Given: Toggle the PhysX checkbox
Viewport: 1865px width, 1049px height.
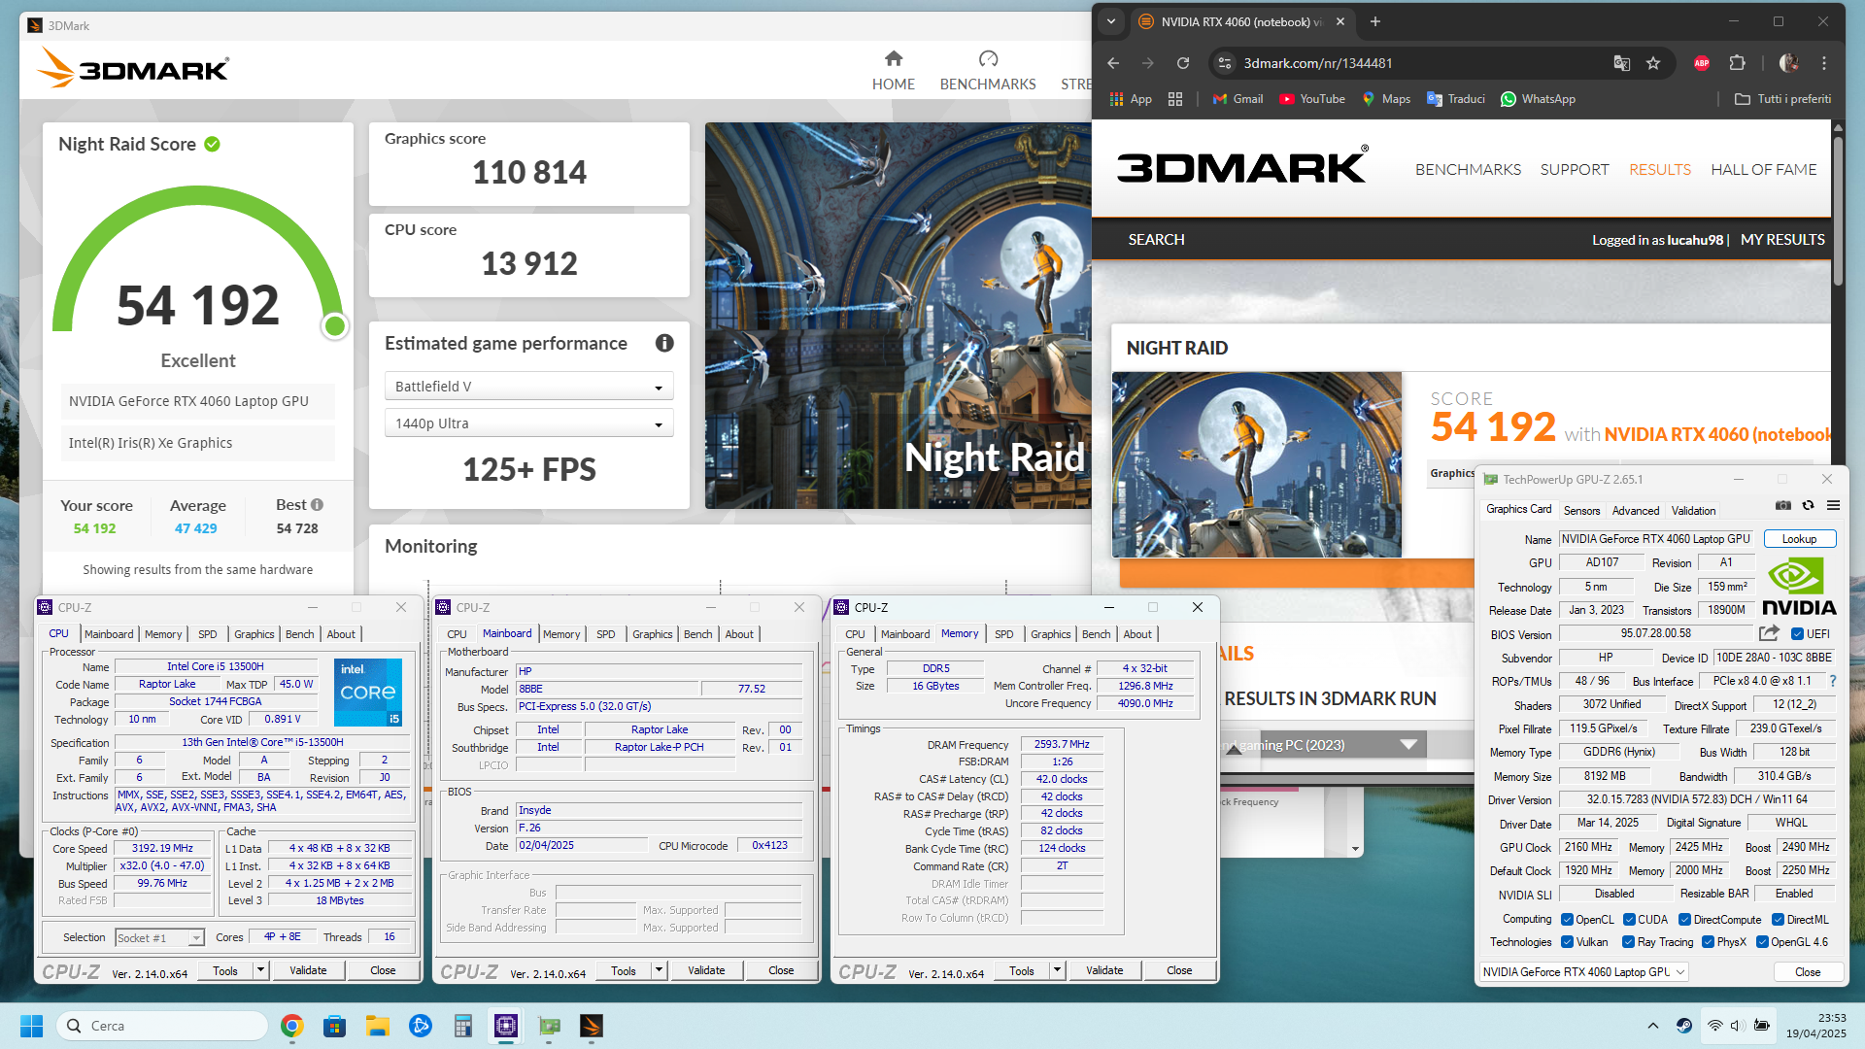Looking at the screenshot, I should click(1708, 942).
